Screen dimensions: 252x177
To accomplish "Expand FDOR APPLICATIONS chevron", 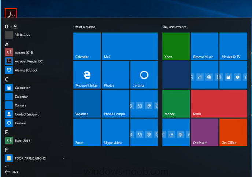I will (64, 158).
